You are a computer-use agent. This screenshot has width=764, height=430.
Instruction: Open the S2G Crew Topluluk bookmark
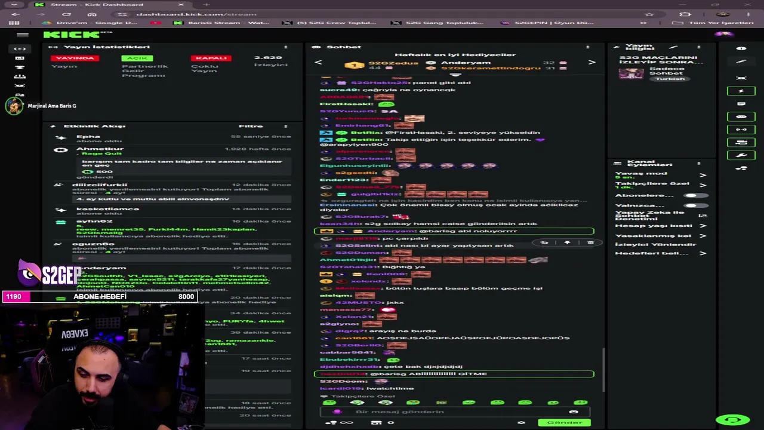pos(329,23)
